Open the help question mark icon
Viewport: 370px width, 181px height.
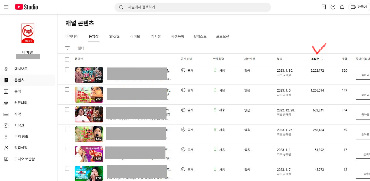(x=333, y=7)
